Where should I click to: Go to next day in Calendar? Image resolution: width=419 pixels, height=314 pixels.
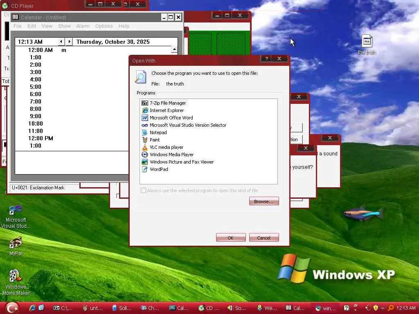(69, 42)
